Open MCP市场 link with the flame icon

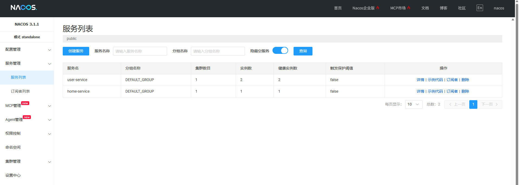(x=400, y=8)
